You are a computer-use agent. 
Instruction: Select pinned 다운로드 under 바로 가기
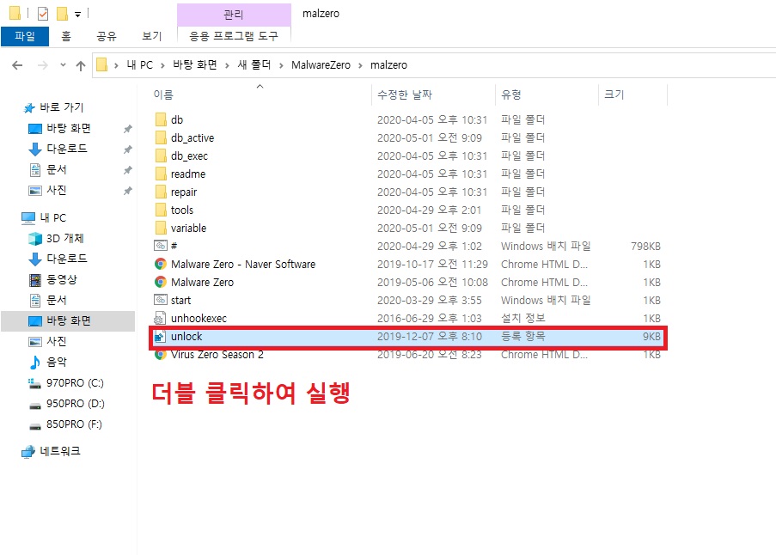58,149
